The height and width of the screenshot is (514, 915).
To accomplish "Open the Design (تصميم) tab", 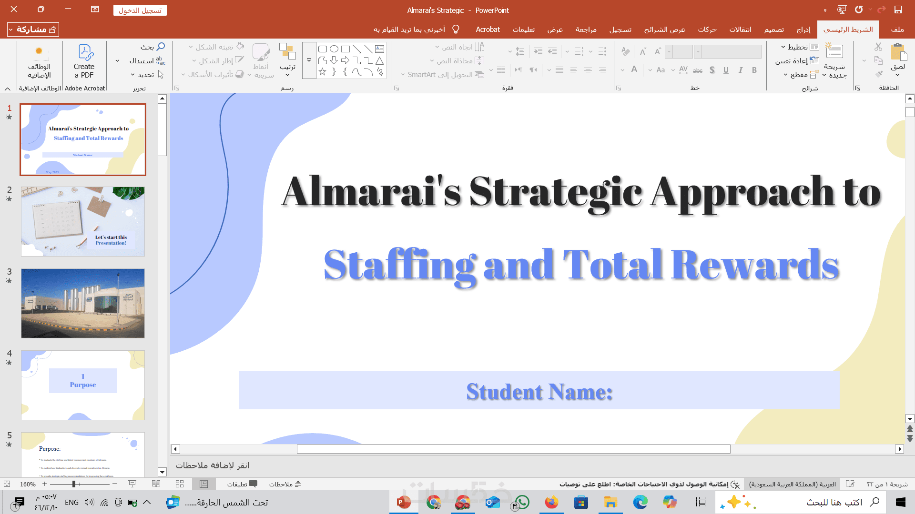I will tap(774, 30).
